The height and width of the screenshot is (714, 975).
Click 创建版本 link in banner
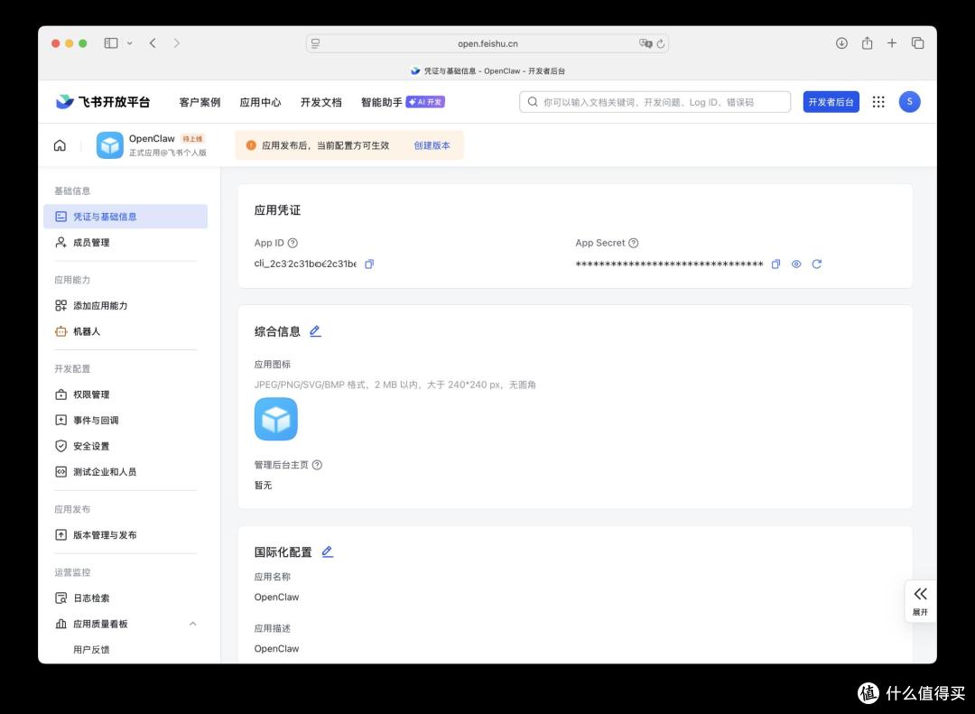(432, 145)
